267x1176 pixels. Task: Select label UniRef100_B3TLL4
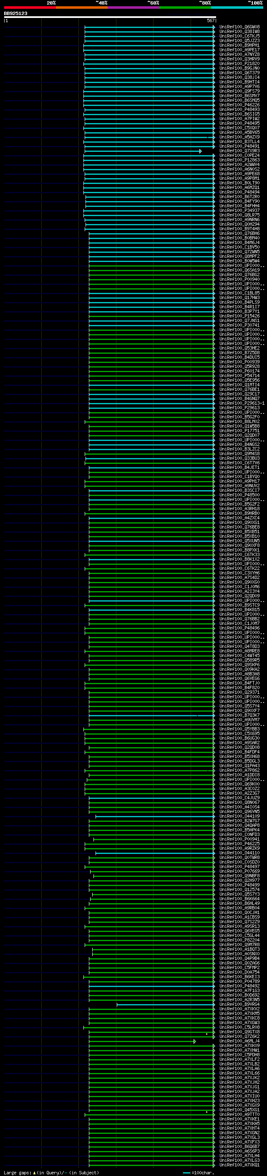point(239,141)
